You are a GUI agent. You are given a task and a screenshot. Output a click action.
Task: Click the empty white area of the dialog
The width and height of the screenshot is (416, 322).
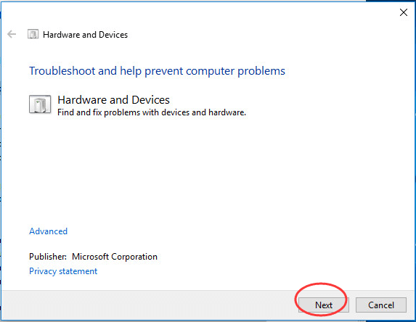click(x=208, y=173)
